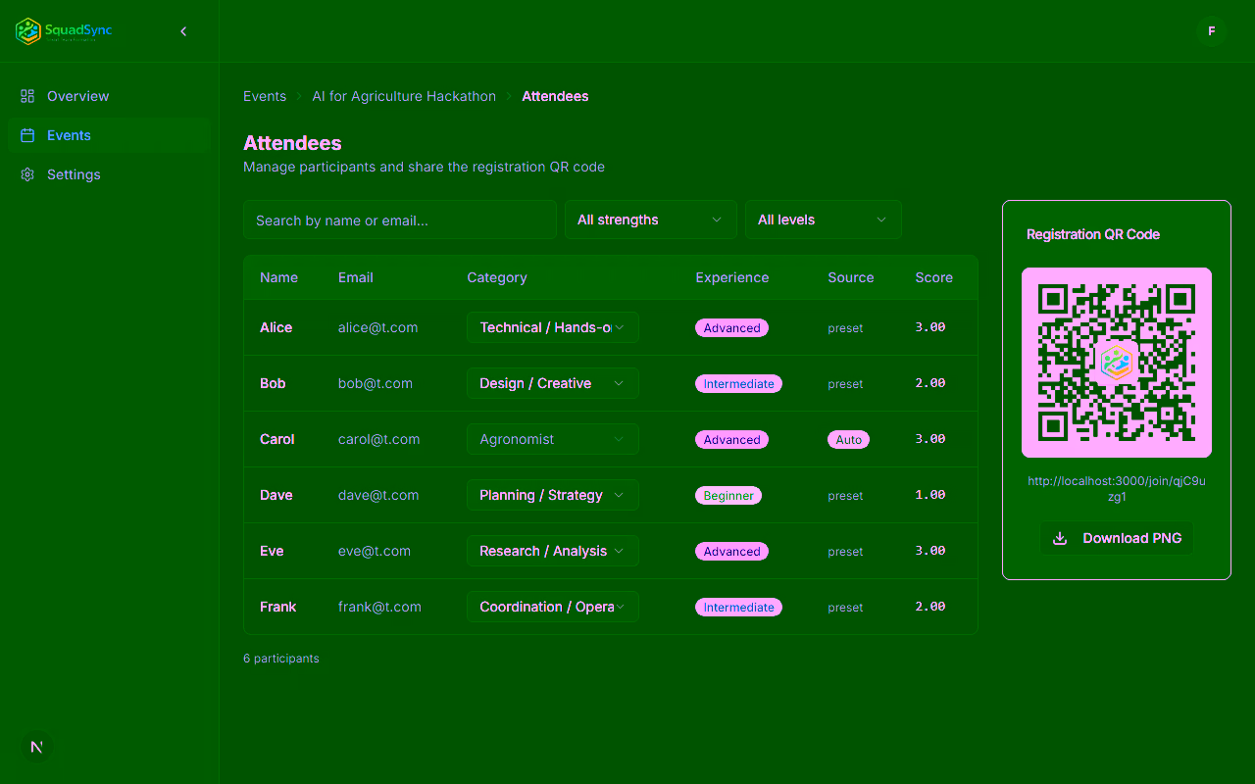Click Bob's Intermediate experience badge
The image size is (1255, 784).
739,384
